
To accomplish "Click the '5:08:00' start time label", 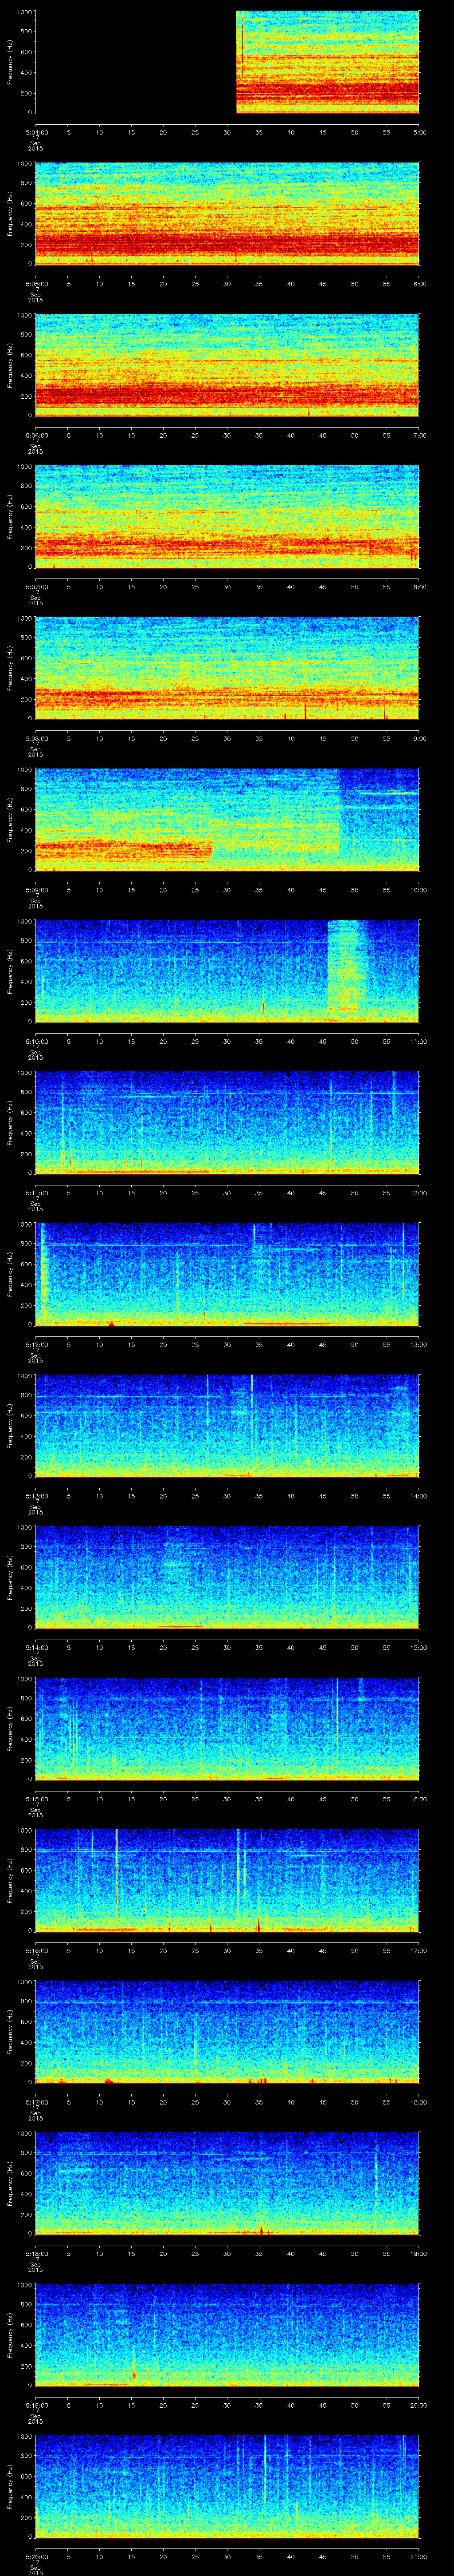I will (x=36, y=738).
